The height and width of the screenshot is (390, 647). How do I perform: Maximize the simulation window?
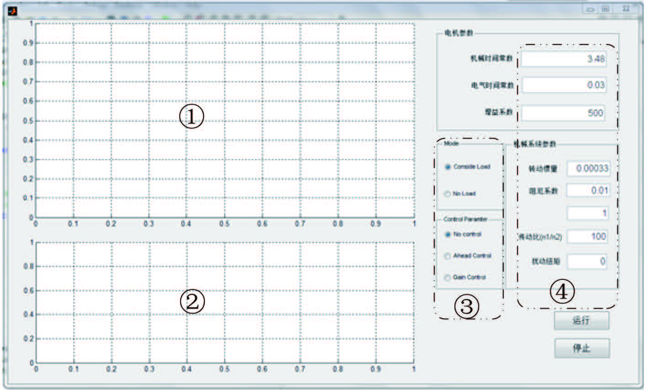[x=605, y=9]
